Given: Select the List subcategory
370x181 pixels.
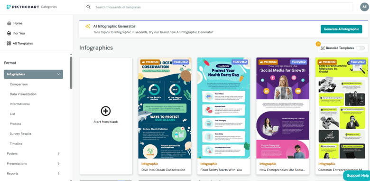Looking at the screenshot, I should tap(12, 114).
